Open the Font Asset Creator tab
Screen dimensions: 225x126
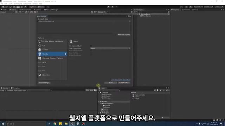click(x=25, y=10)
